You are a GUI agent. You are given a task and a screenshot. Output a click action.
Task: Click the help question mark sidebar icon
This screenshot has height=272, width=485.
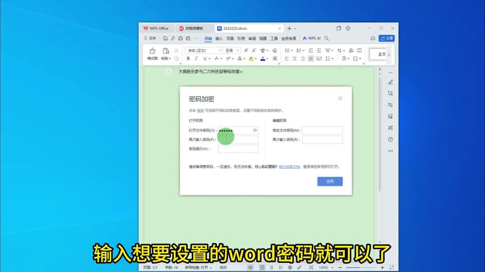(x=391, y=139)
